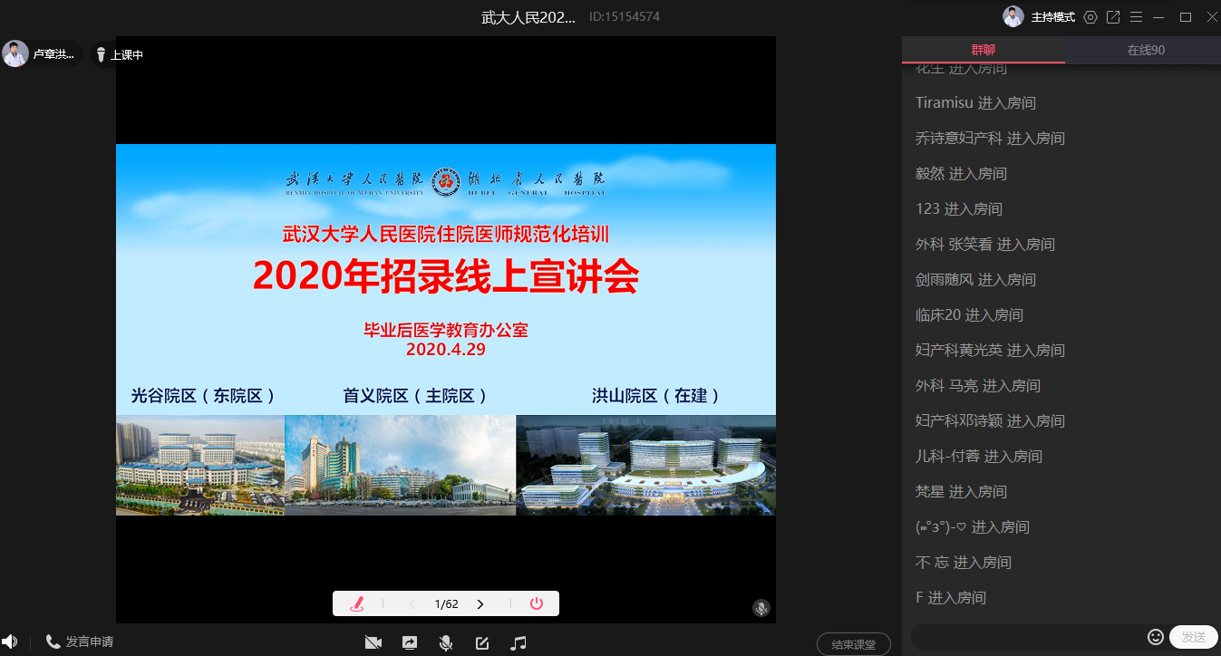Toggle the muted microphone in bottom bar
Image resolution: width=1221 pixels, height=656 pixels.
pyautogui.click(x=446, y=642)
